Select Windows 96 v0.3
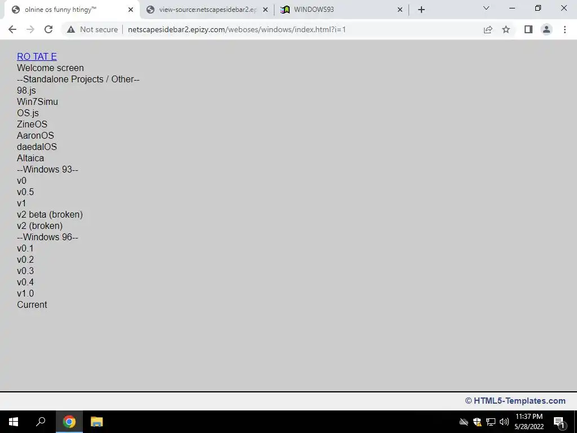Screen dimensions: 577x433 point(25,271)
